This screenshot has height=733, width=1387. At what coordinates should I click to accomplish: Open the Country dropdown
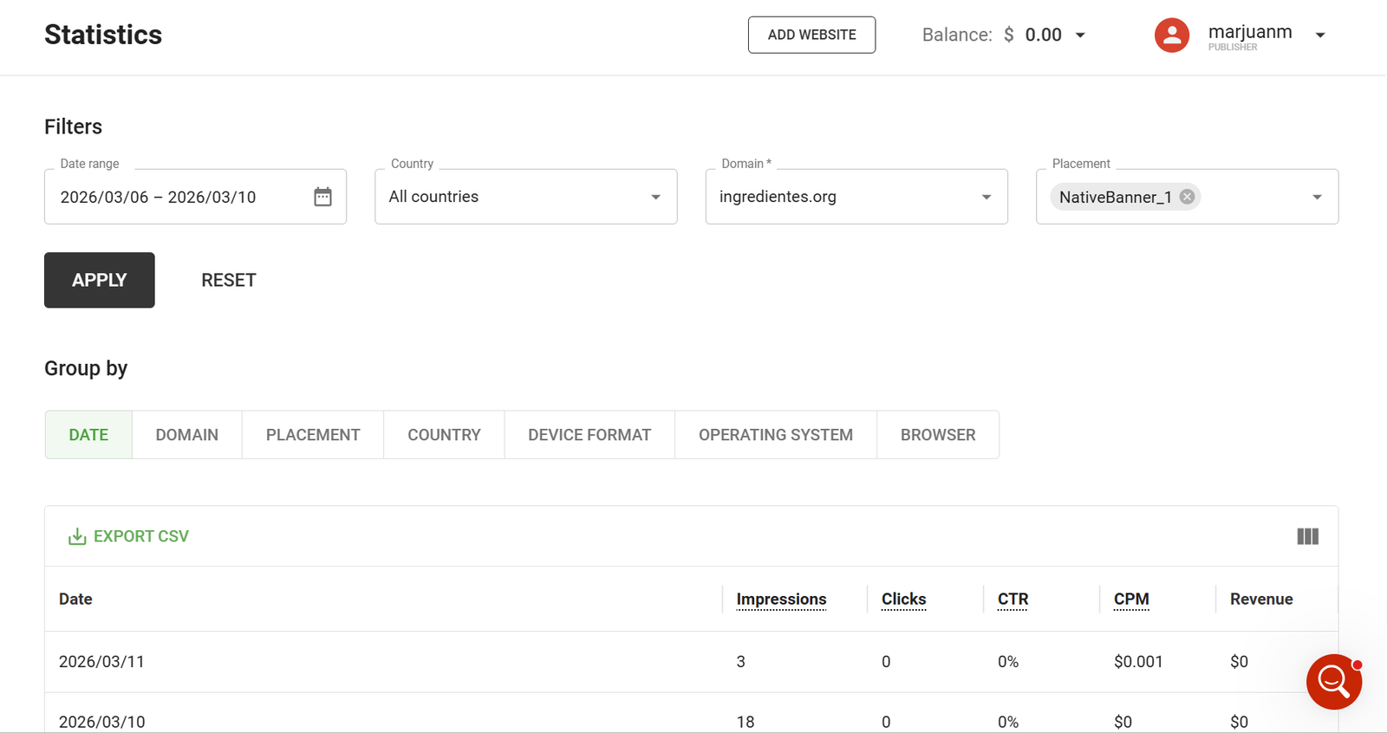click(525, 197)
